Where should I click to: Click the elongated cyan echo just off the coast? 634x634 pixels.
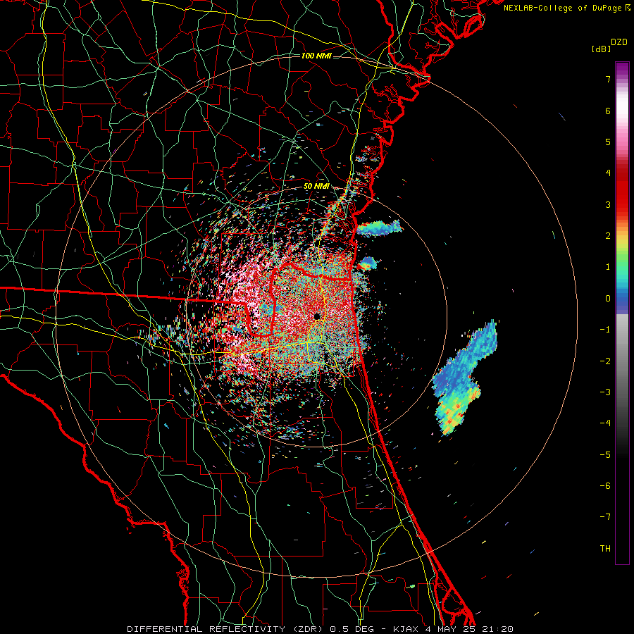point(379,228)
